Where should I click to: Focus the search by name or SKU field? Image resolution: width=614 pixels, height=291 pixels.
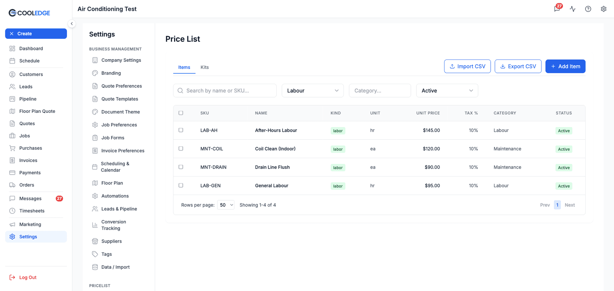225,91
